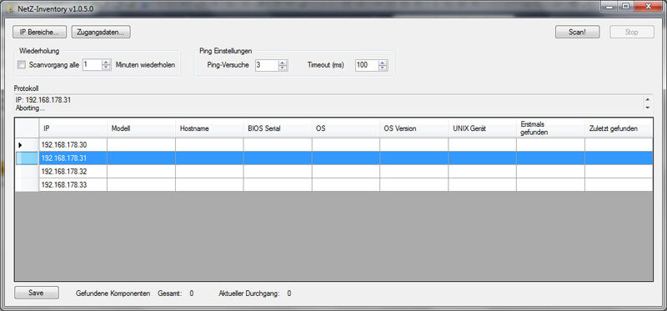The height and width of the screenshot is (311, 667).
Task: Sort table by Erstmals gefunden column header
Action: click(550, 128)
